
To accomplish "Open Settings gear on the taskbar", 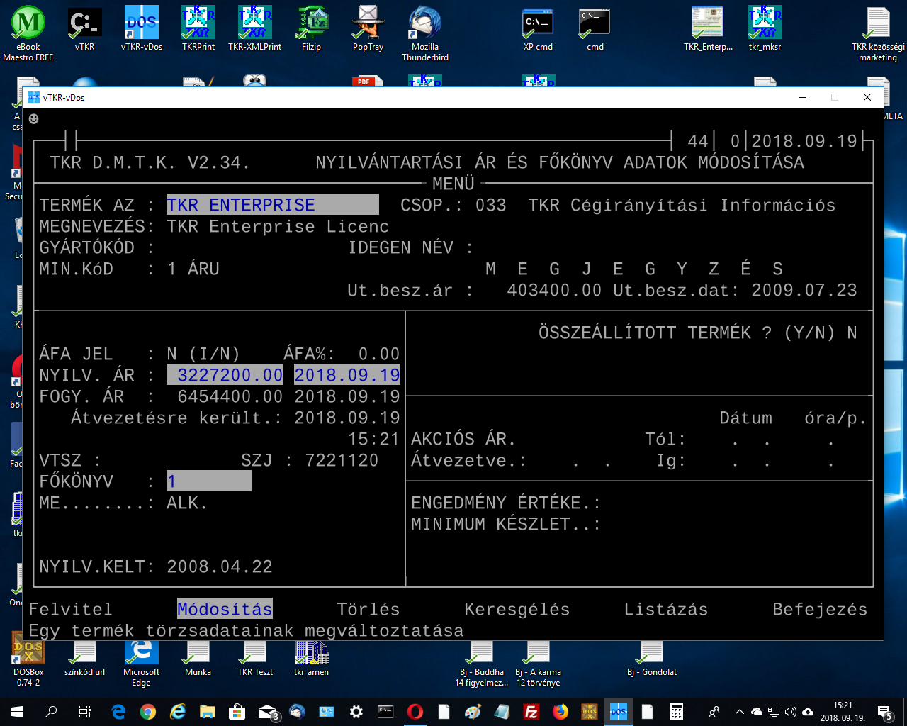I will point(356,712).
